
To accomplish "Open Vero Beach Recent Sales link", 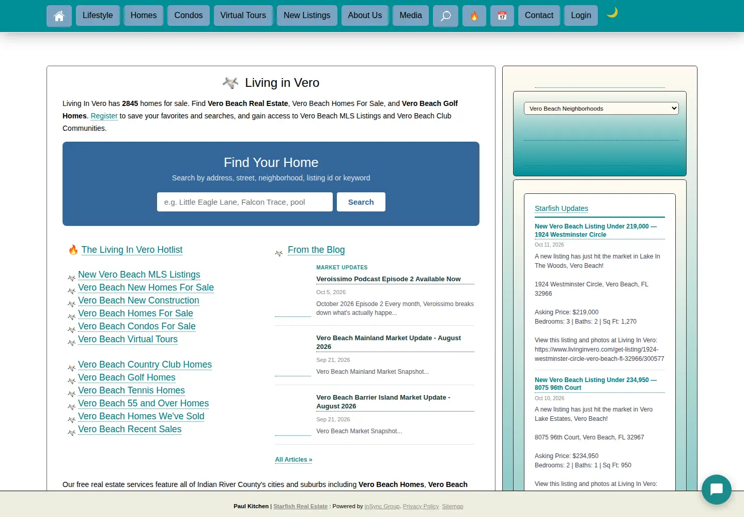I will tap(130, 429).
